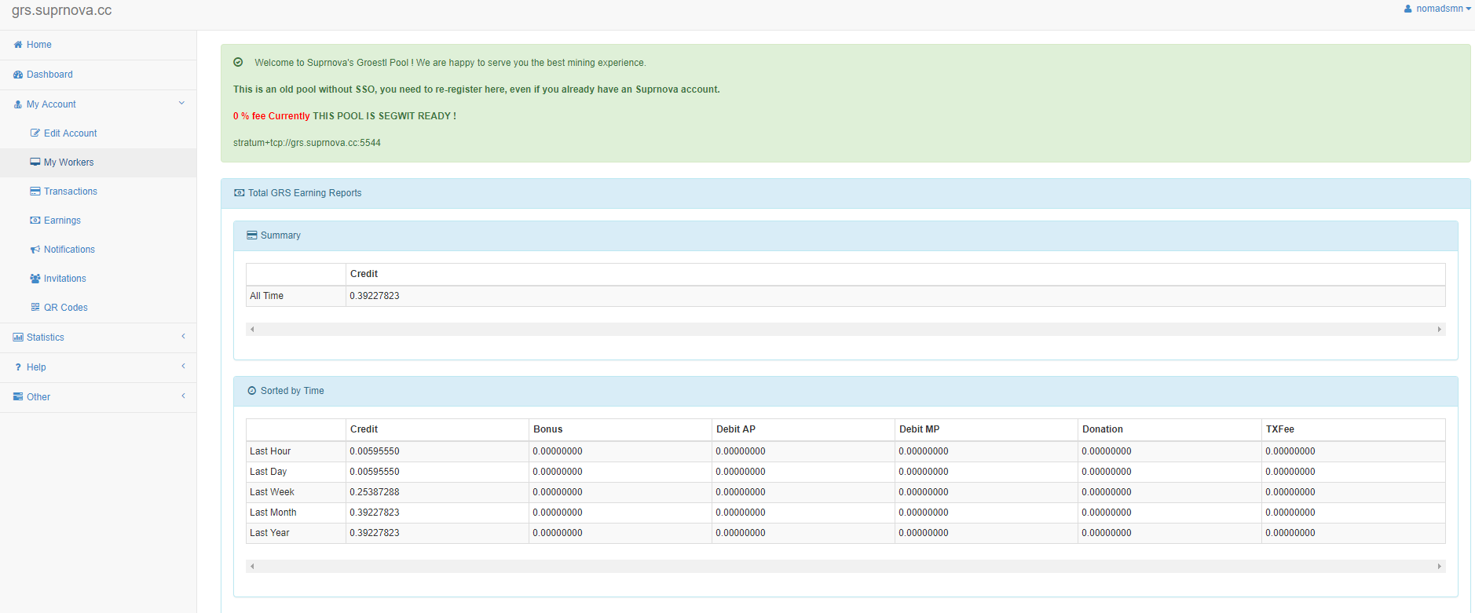Select My Workers in sidebar
The width and height of the screenshot is (1475, 613).
[x=68, y=162]
